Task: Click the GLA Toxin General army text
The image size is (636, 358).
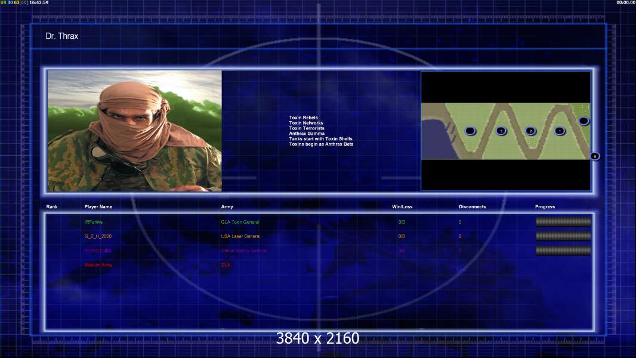Action: (240, 222)
